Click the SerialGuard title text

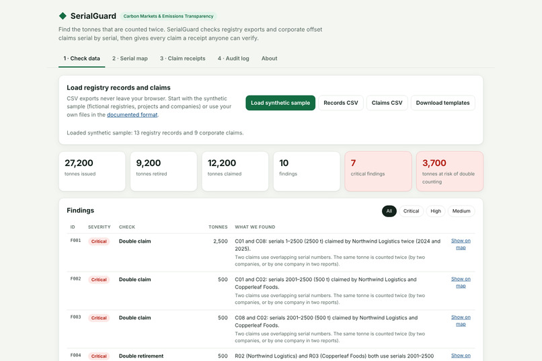[93, 16]
